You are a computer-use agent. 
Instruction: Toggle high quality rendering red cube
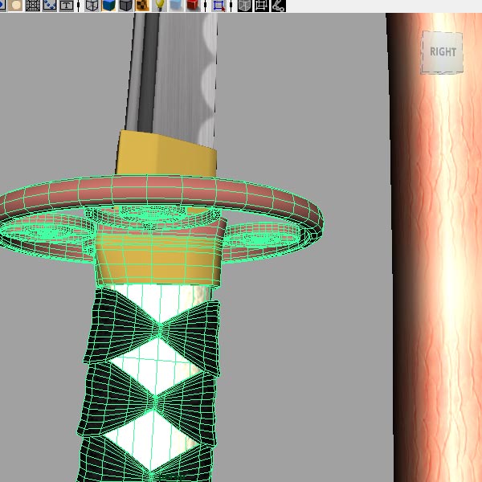pyautogui.click(x=193, y=6)
